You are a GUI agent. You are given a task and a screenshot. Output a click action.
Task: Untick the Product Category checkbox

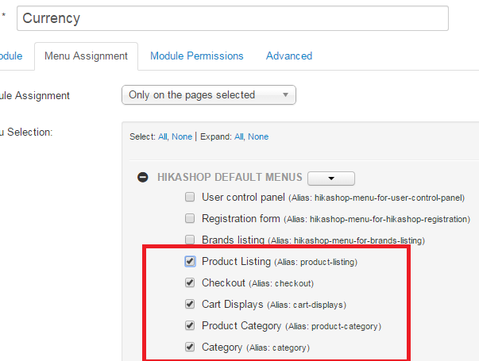click(190, 325)
